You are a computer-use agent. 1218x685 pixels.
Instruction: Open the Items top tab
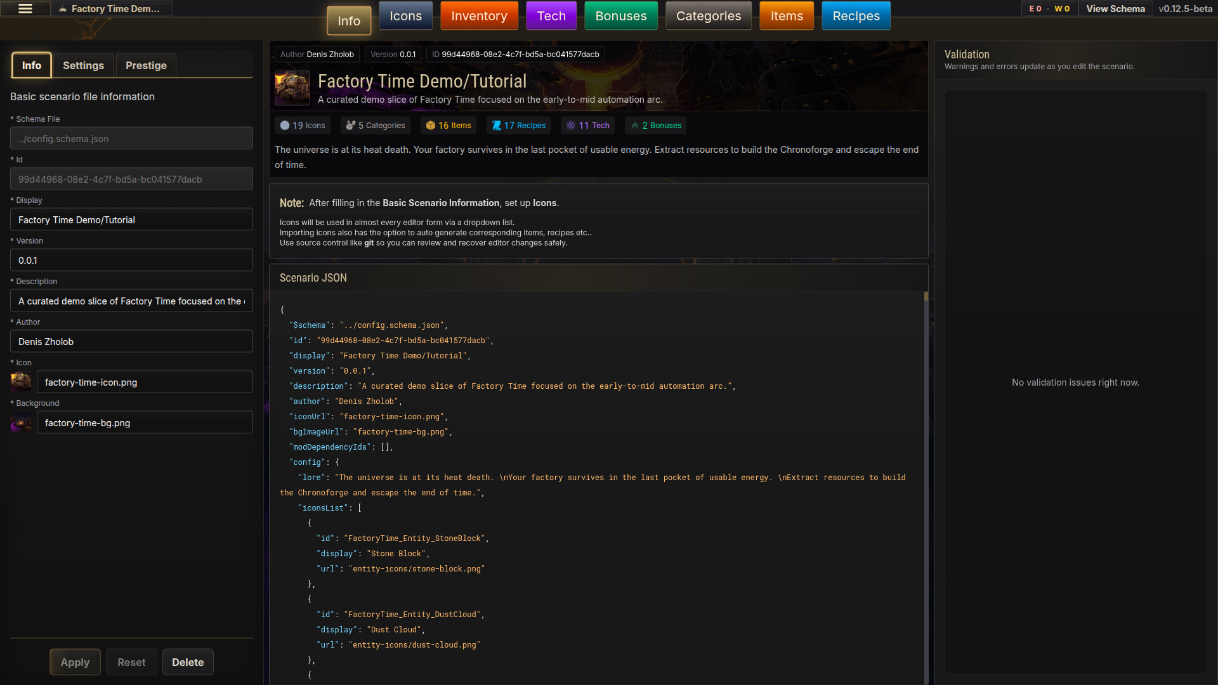(x=787, y=16)
